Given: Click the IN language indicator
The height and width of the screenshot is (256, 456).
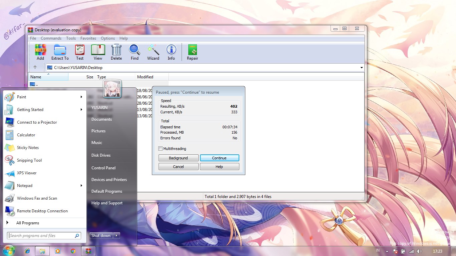Looking at the screenshot, I should coord(378,250).
